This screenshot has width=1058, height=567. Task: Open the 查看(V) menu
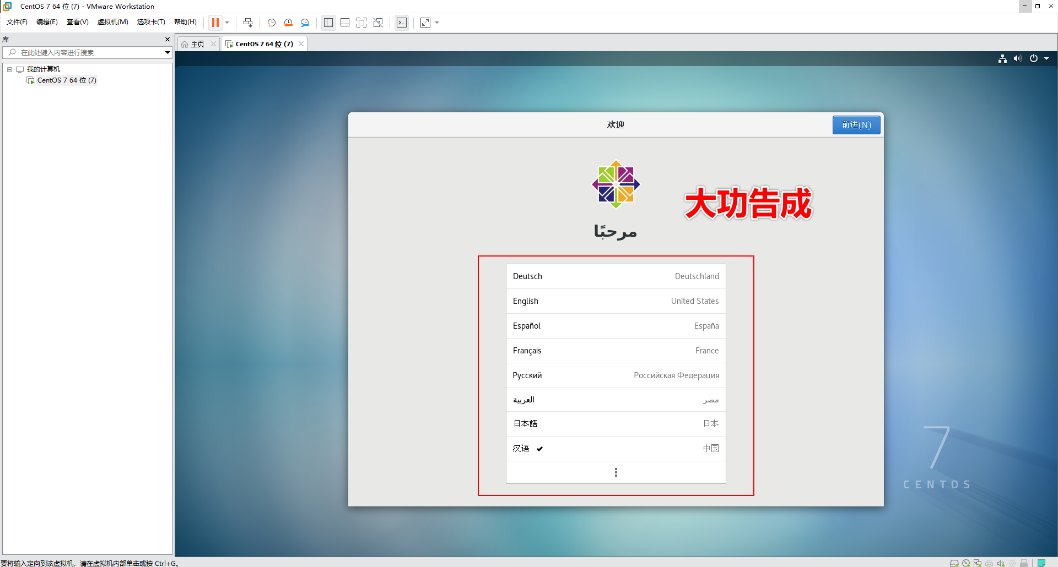(x=78, y=22)
